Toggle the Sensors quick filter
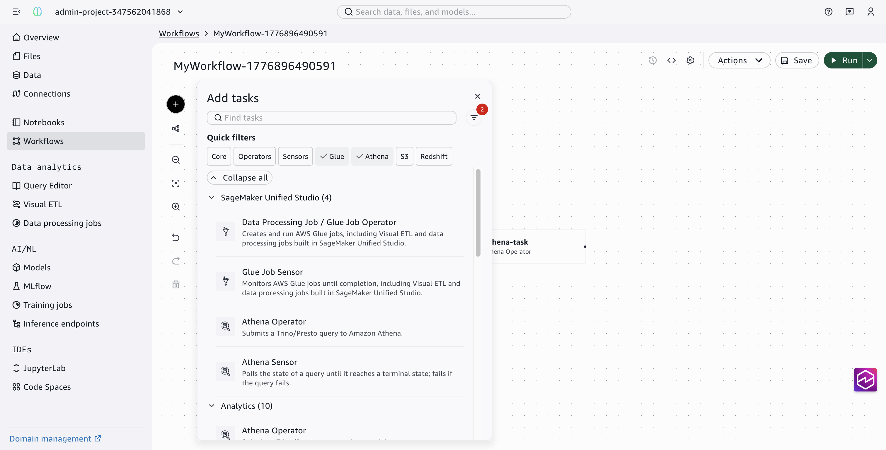The height and width of the screenshot is (450, 886). pos(295,156)
